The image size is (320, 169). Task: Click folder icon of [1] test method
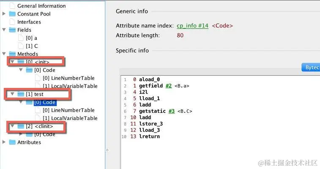pyautogui.click(x=21, y=94)
